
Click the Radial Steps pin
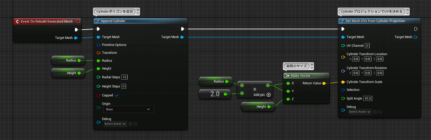pyautogui.click(x=99, y=77)
